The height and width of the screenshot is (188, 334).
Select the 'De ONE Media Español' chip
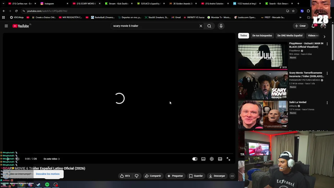point(290,36)
